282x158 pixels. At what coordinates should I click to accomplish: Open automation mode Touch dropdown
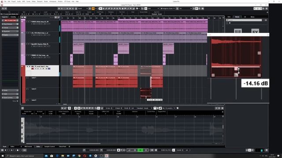(x=83, y=8)
